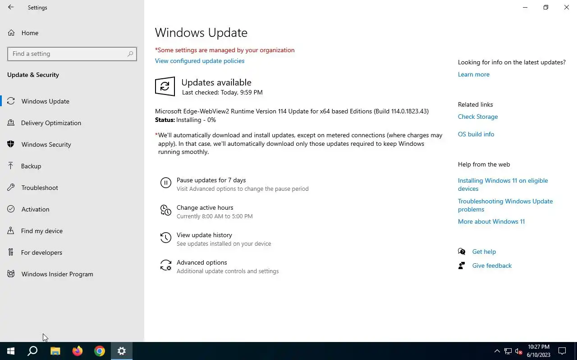The image size is (577, 360).
Task: Click the Troubleshoot wrench icon
Action: point(11,188)
